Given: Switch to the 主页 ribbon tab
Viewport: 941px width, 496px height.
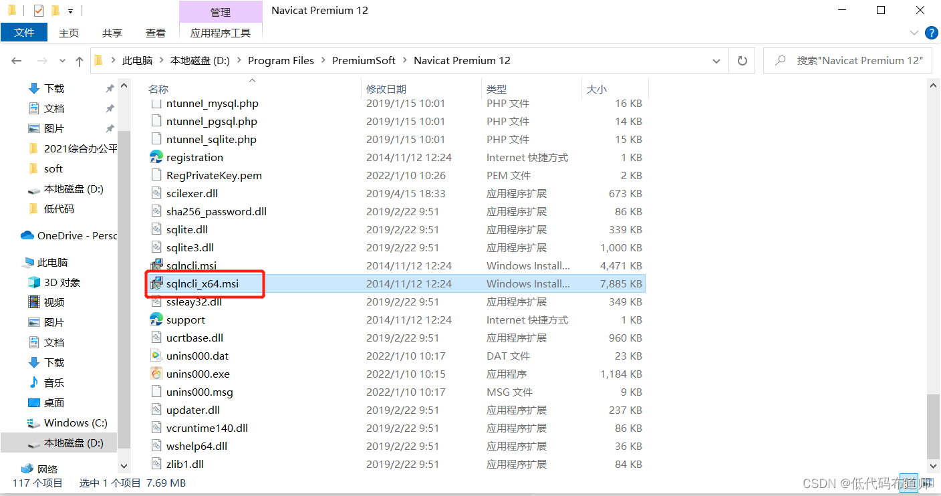Looking at the screenshot, I should click(68, 33).
